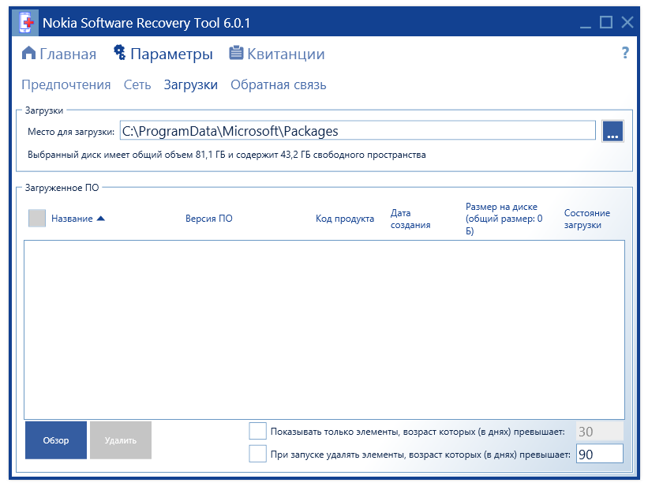663x494 pixels.
Task: Maximize the Nokia Software Recovery Tool window
Action: pyautogui.click(x=606, y=22)
